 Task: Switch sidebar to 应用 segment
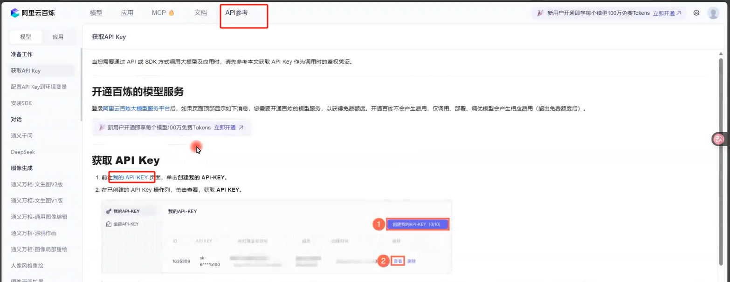coord(58,37)
